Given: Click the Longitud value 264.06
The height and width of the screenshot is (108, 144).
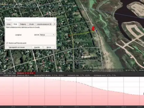Looking at the screenshot, I should (37, 35).
